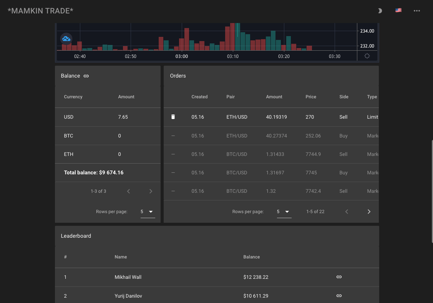This screenshot has height=303, width=433.
Task: Click the Orders Amount column header
Action: tap(274, 97)
